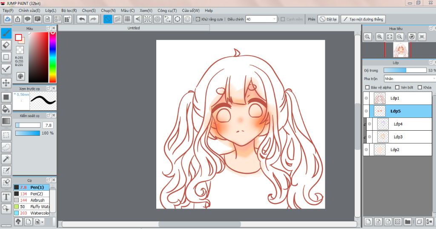This screenshot has height=229, width=436.
Task: Create a new layer with page icon
Action: coord(368,221)
